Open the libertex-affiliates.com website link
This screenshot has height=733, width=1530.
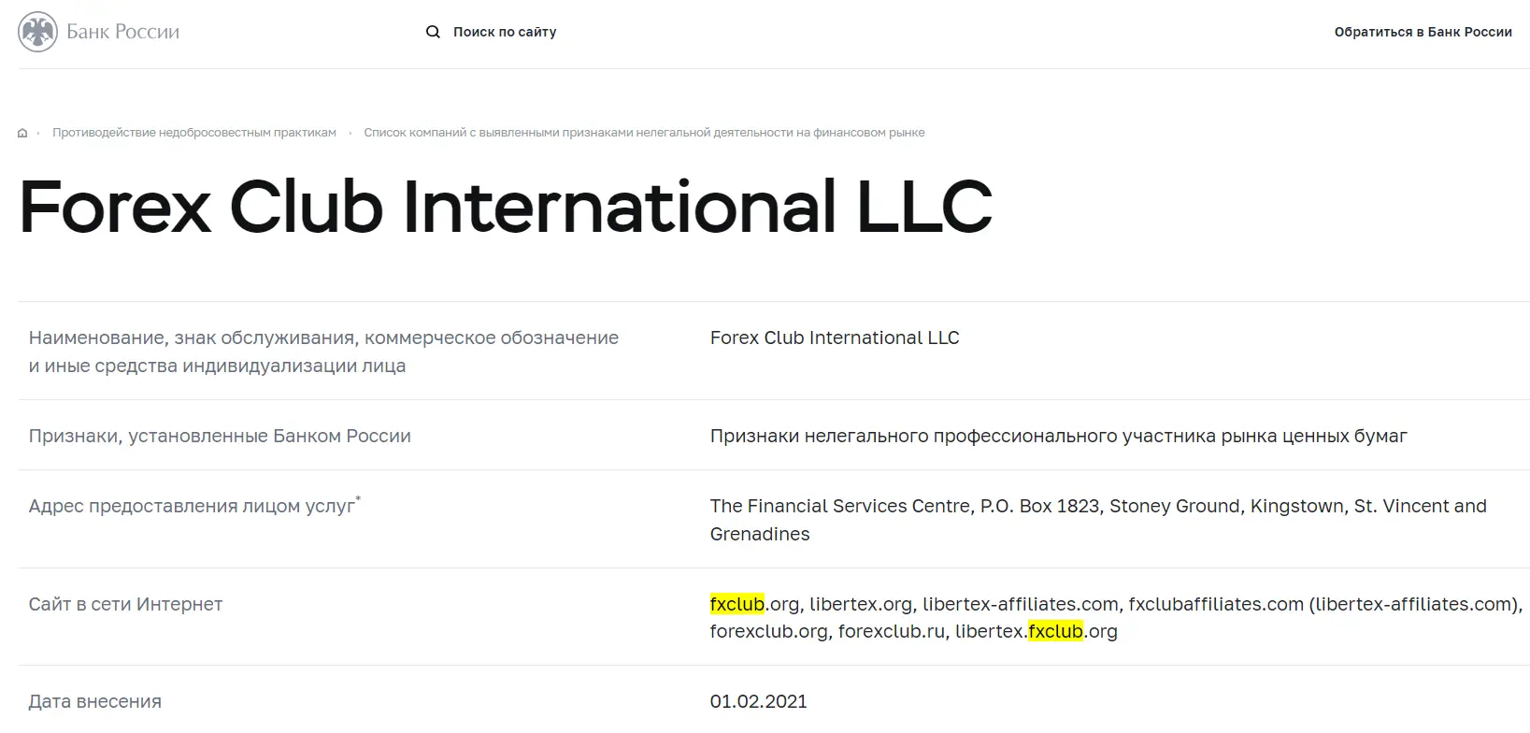point(1020,604)
